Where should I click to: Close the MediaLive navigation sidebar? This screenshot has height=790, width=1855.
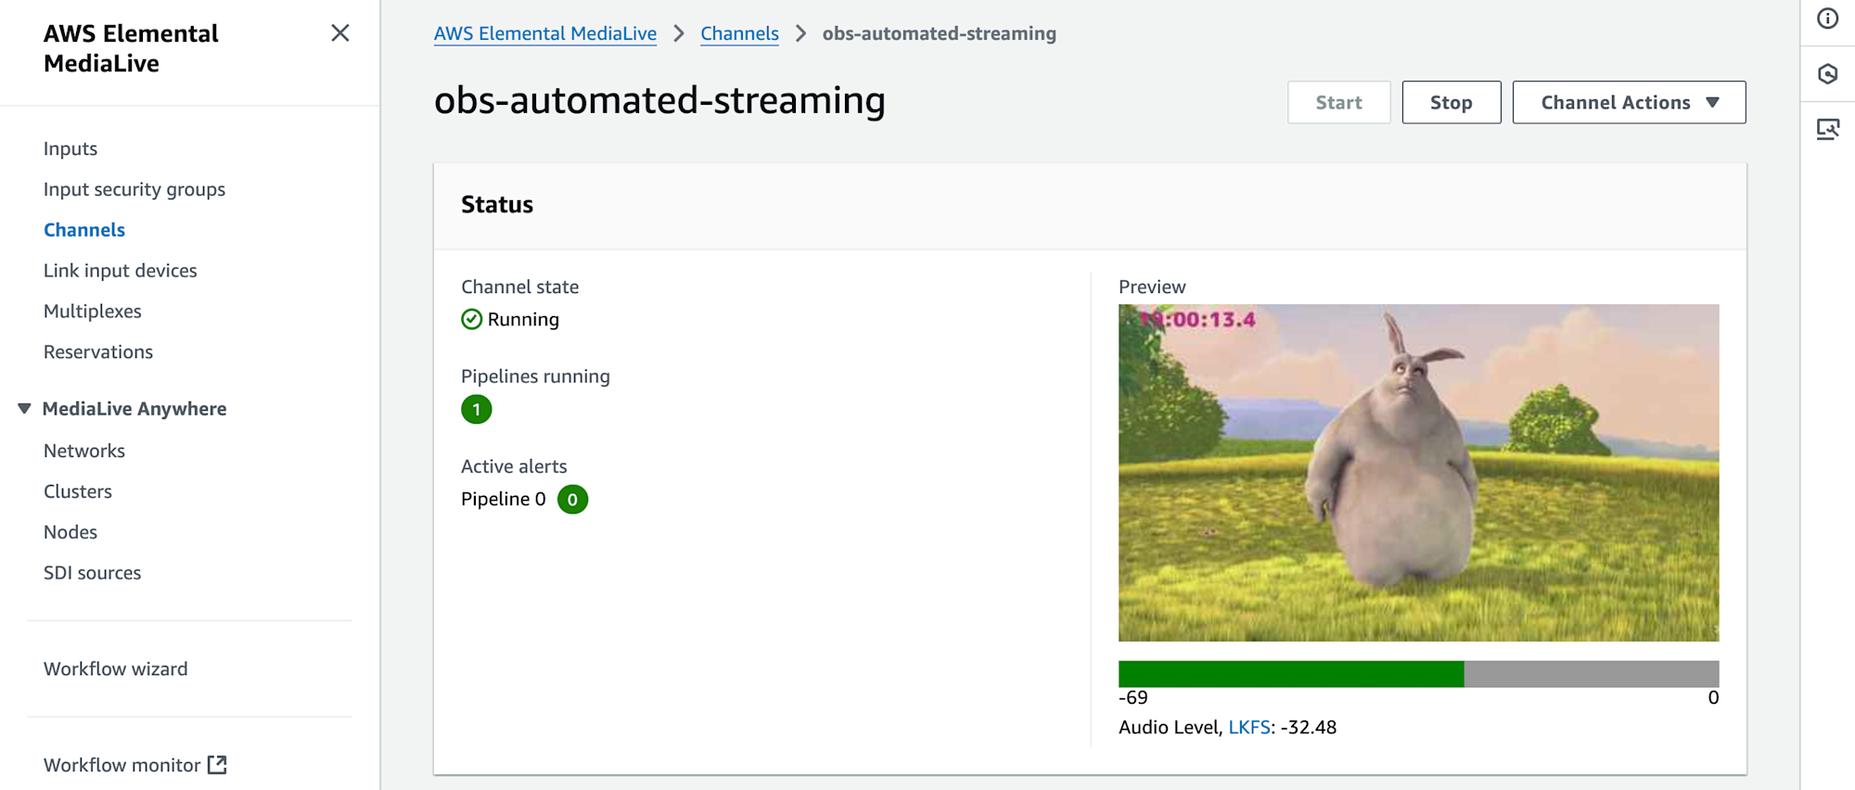tap(340, 33)
